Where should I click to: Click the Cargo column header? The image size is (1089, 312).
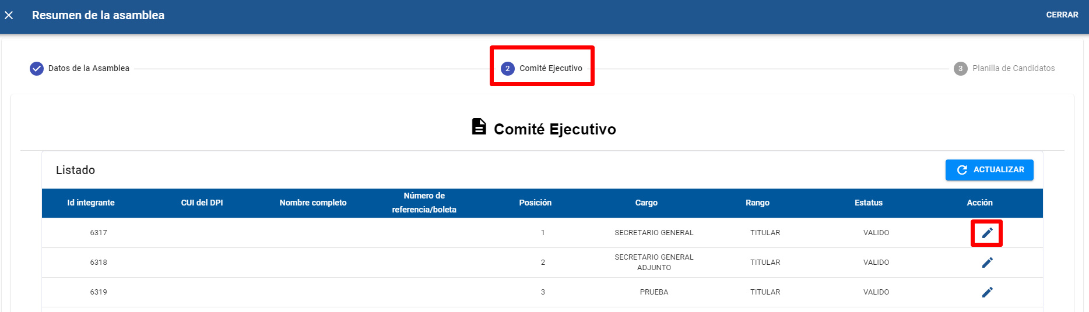[x=646, y=203]
